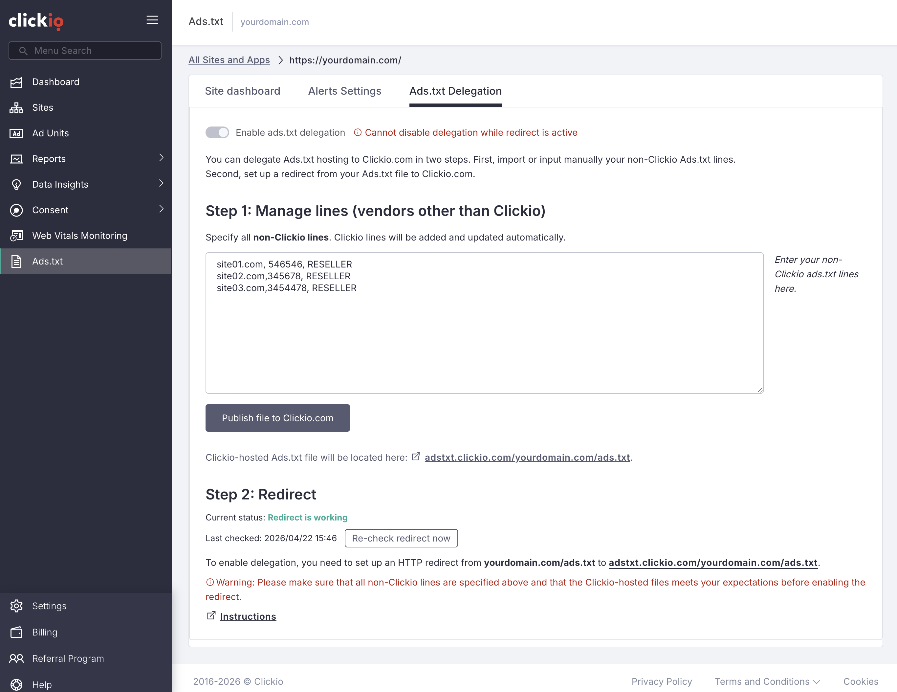Click into the Menu Search field
Screen dimensions: 897x692
pos(85,51)
